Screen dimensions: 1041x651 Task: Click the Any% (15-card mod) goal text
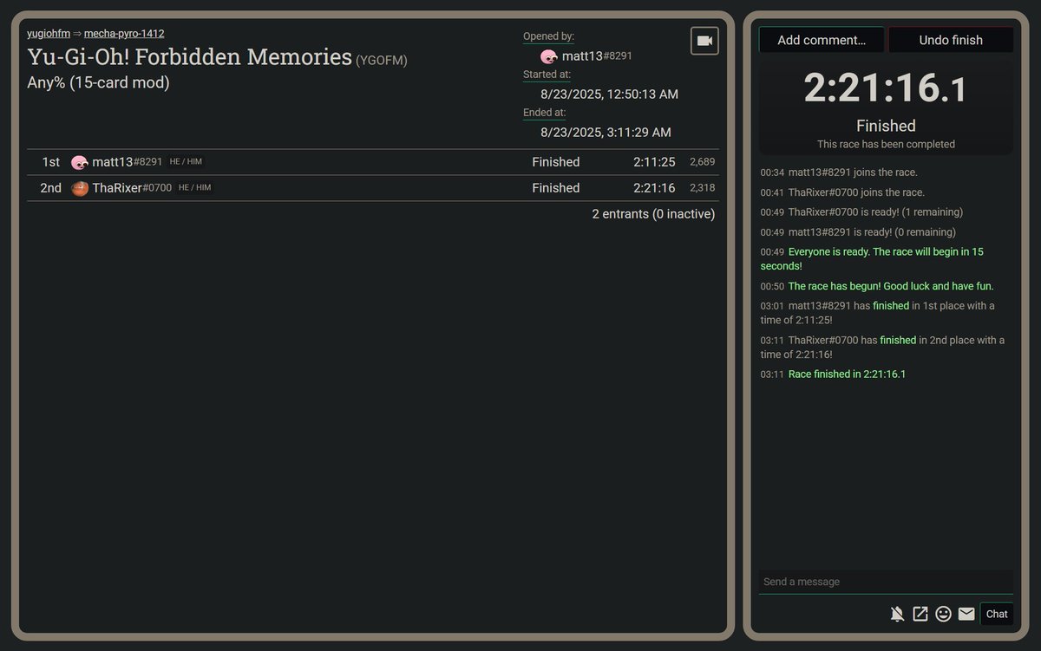(99, 83)
